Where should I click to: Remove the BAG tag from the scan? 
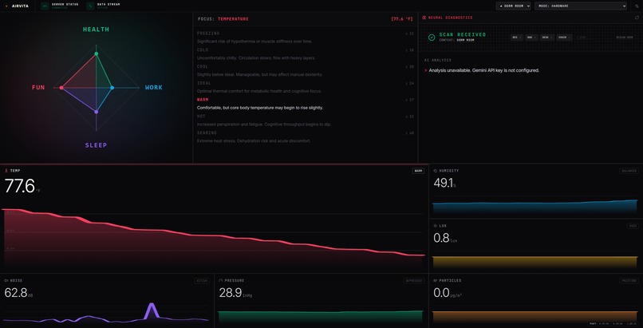pyautogui.click(x=535, y=38)
